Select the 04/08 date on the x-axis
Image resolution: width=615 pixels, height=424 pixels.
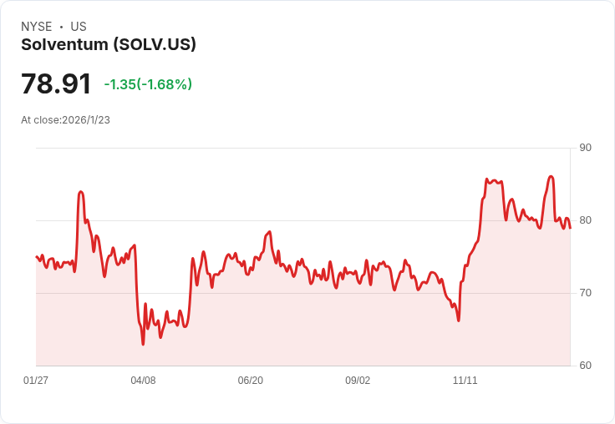tap(143, 381)
